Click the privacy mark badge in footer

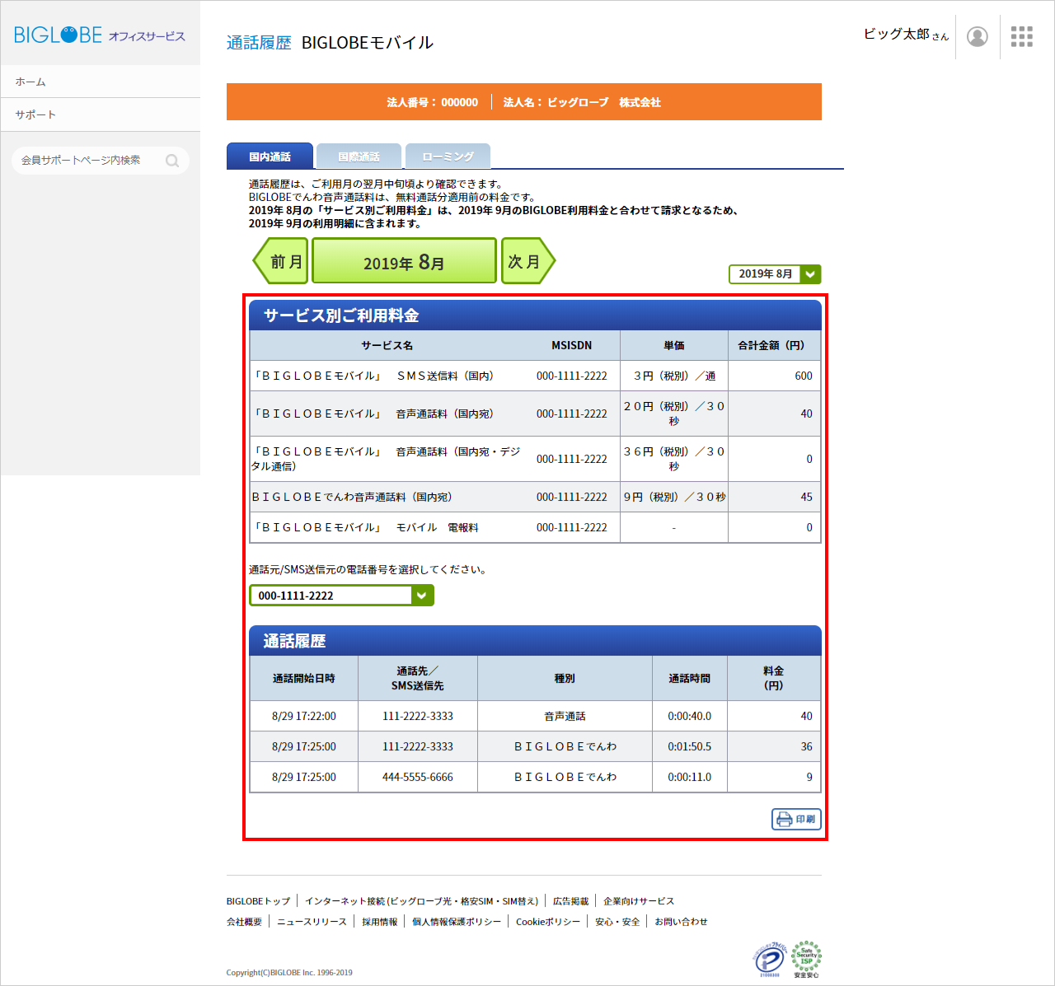769,960
